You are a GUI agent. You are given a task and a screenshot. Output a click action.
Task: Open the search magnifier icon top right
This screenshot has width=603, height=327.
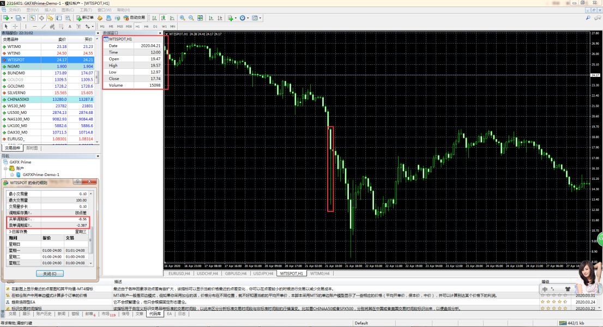pos(588,17)
